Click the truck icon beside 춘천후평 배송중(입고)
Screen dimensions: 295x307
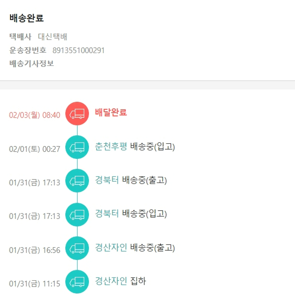[x=77, y=147]
